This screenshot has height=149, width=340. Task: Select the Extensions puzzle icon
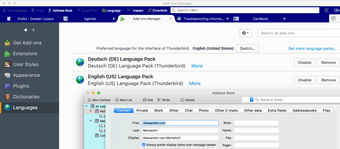click(x=7, y=54)
